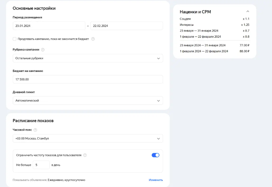Open the Дневной лимит dropdown

point(88,100)
